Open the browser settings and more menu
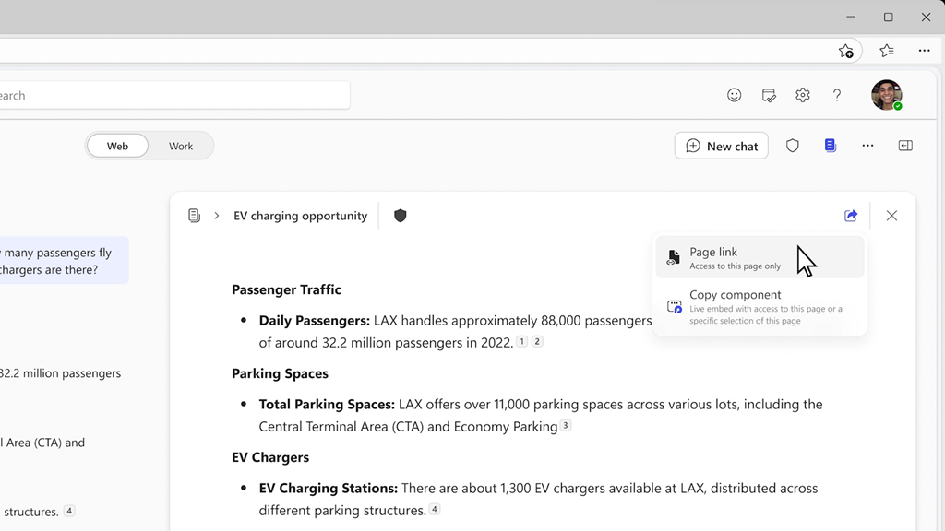945x531 pixels. click(x=924, y=51)
